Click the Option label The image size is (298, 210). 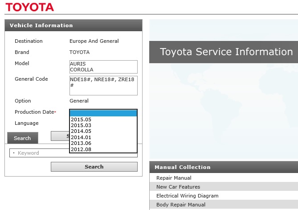(23, 101)
